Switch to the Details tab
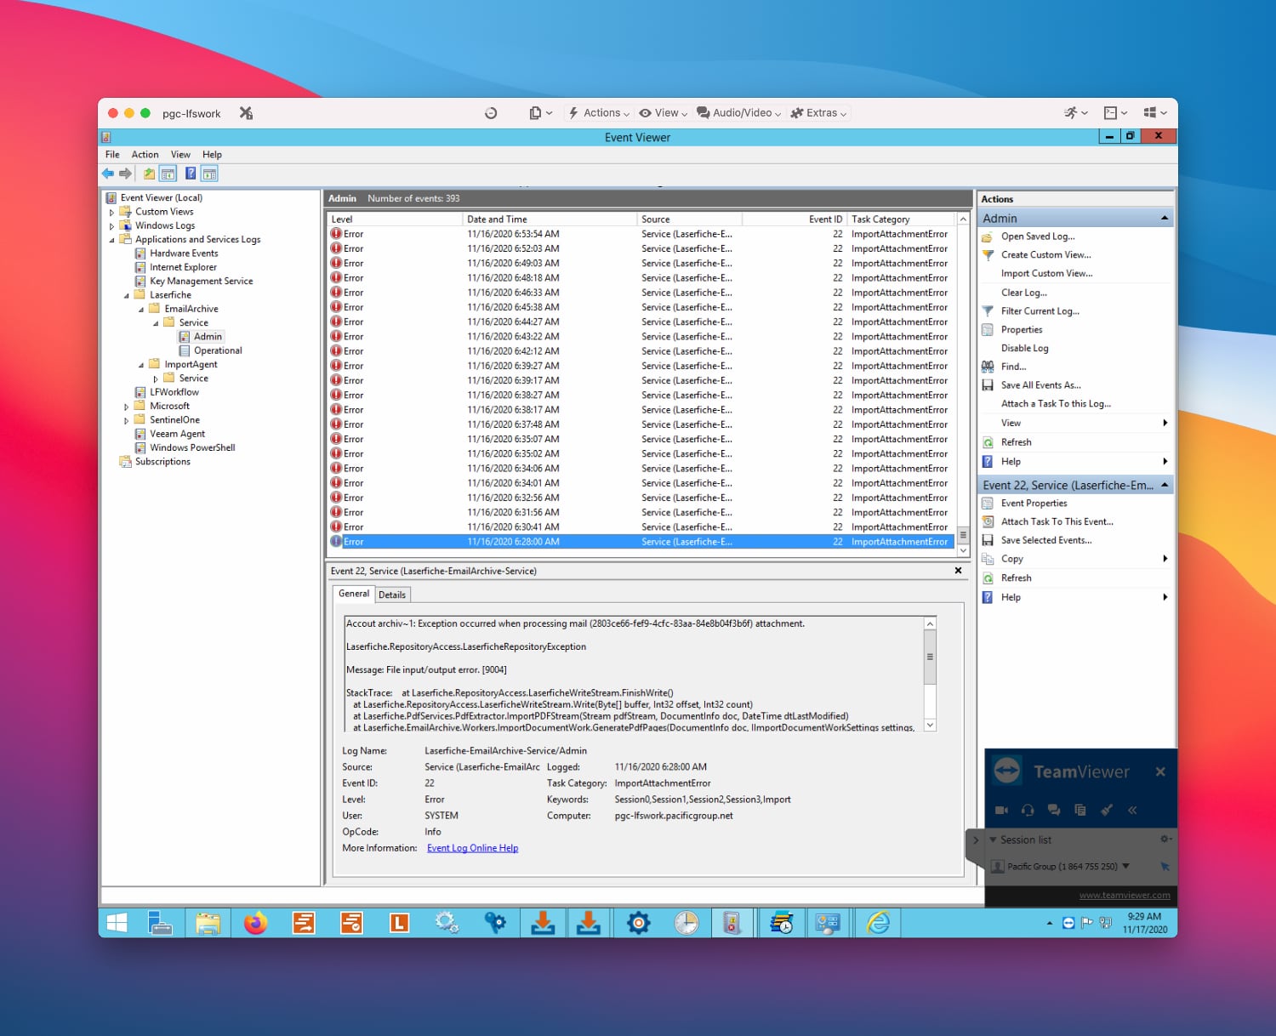This screenshot has width=1276, height=1036. point(392,595)
